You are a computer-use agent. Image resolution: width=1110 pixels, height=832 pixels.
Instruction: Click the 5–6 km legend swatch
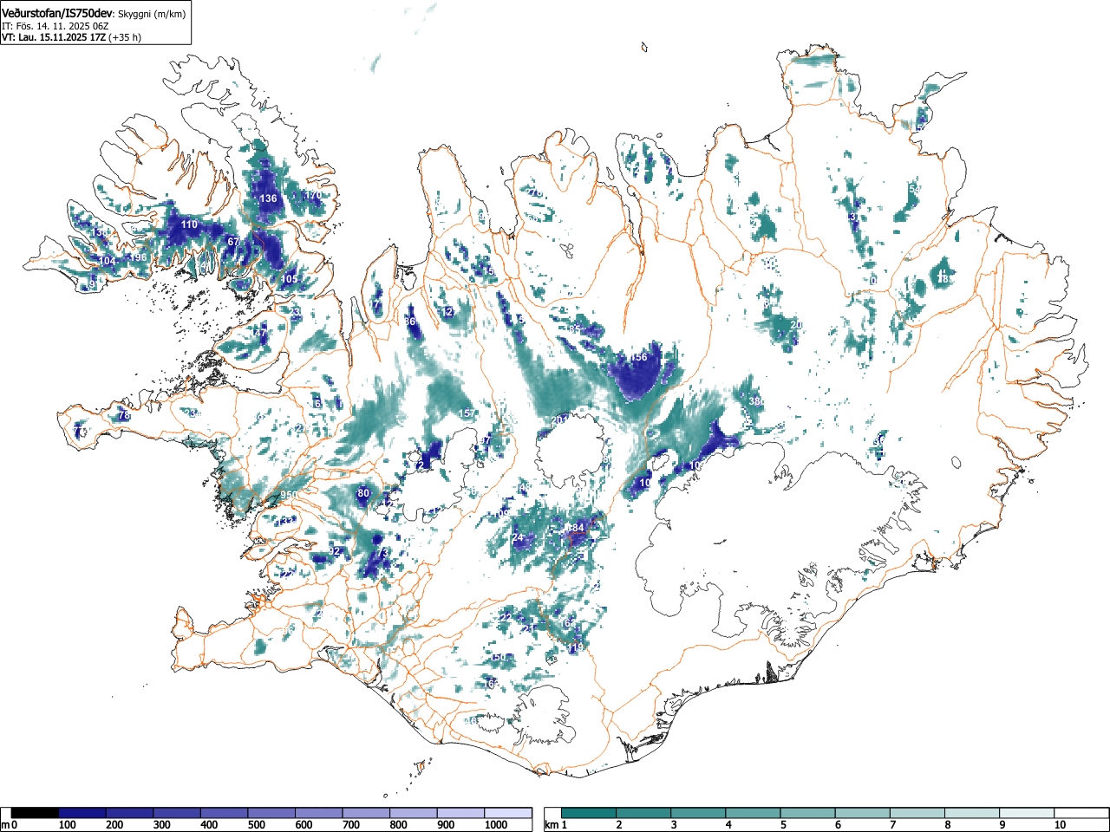(x=807, y=813)
